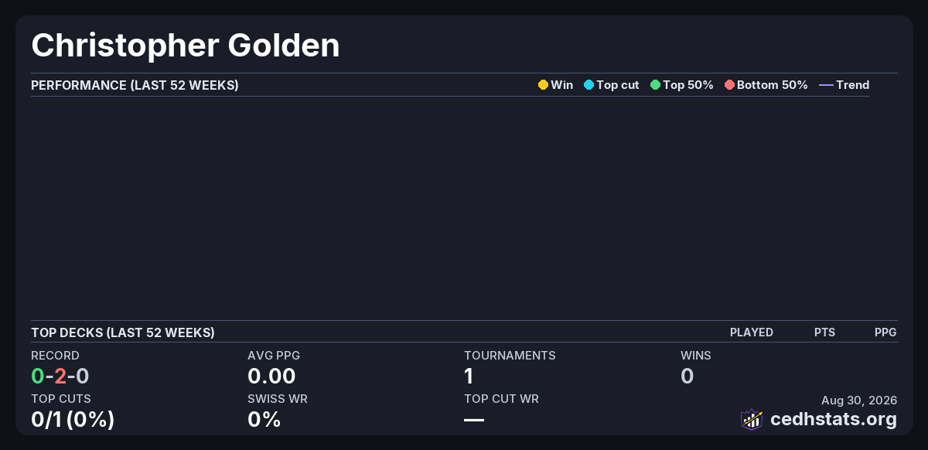
Task: Click the Aug 30, 2026 date text
Action: click(859, 400)
